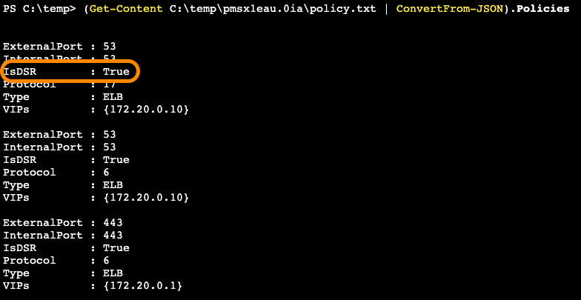Click the ExternalPort 443 value
This screenshot has height=300, width=581.
[112, 223]
